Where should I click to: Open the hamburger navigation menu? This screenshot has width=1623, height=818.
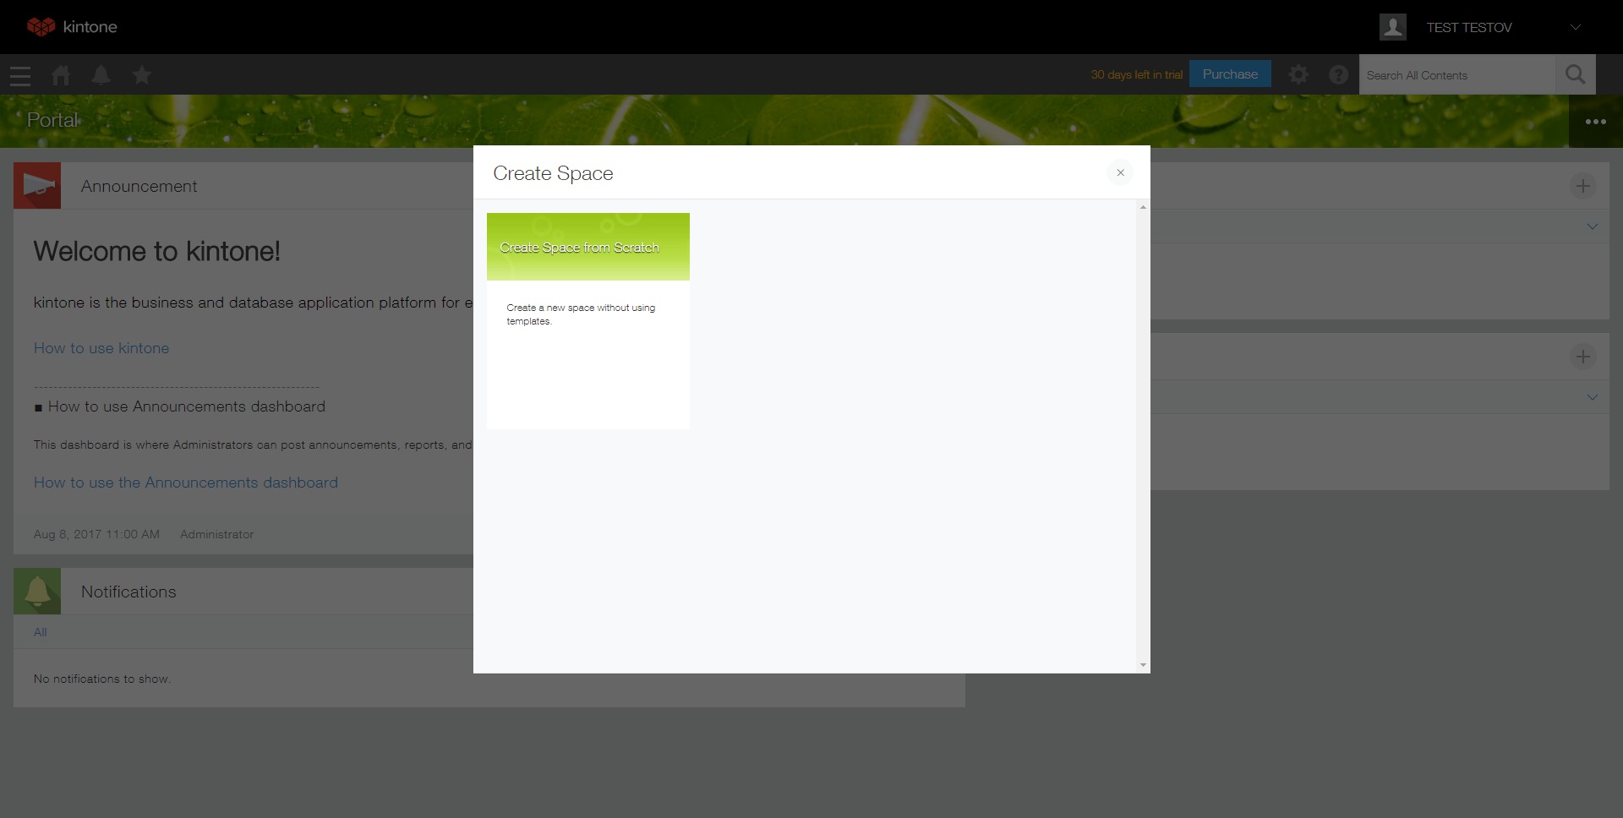[20, 76]
